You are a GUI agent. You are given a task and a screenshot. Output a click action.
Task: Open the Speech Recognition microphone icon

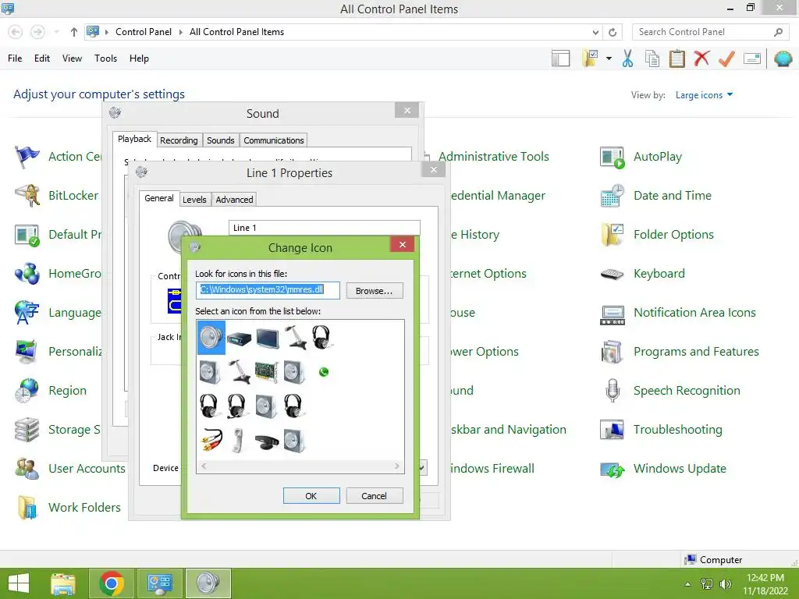click(x=613, y=391)
